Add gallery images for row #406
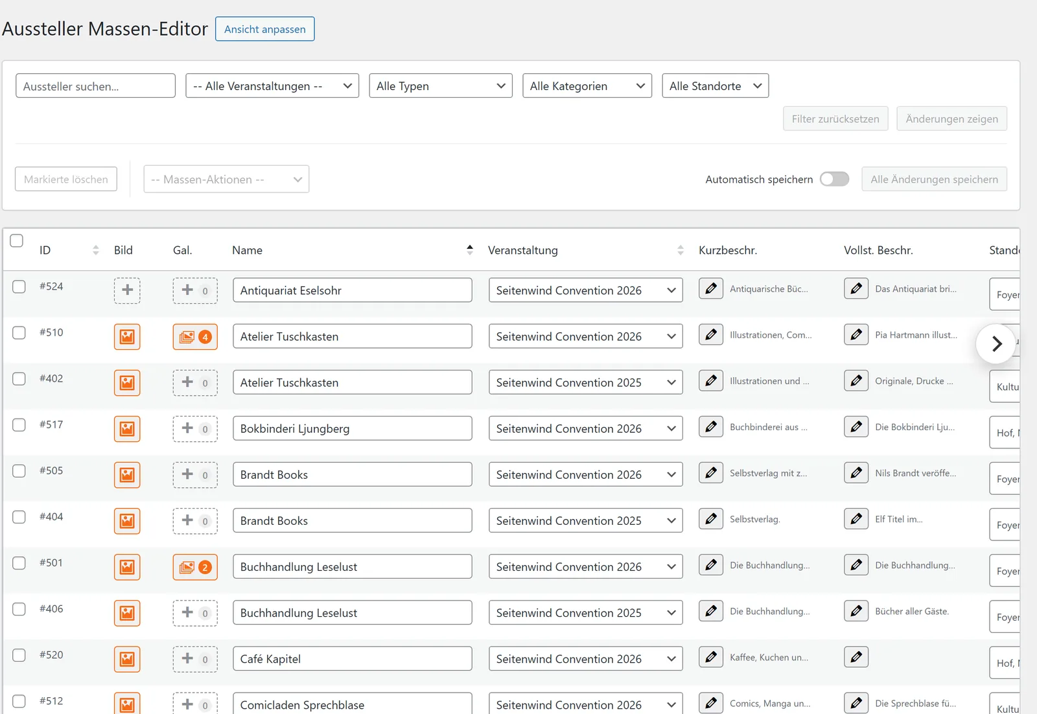 pyautogui.click(x=195, y=613)
